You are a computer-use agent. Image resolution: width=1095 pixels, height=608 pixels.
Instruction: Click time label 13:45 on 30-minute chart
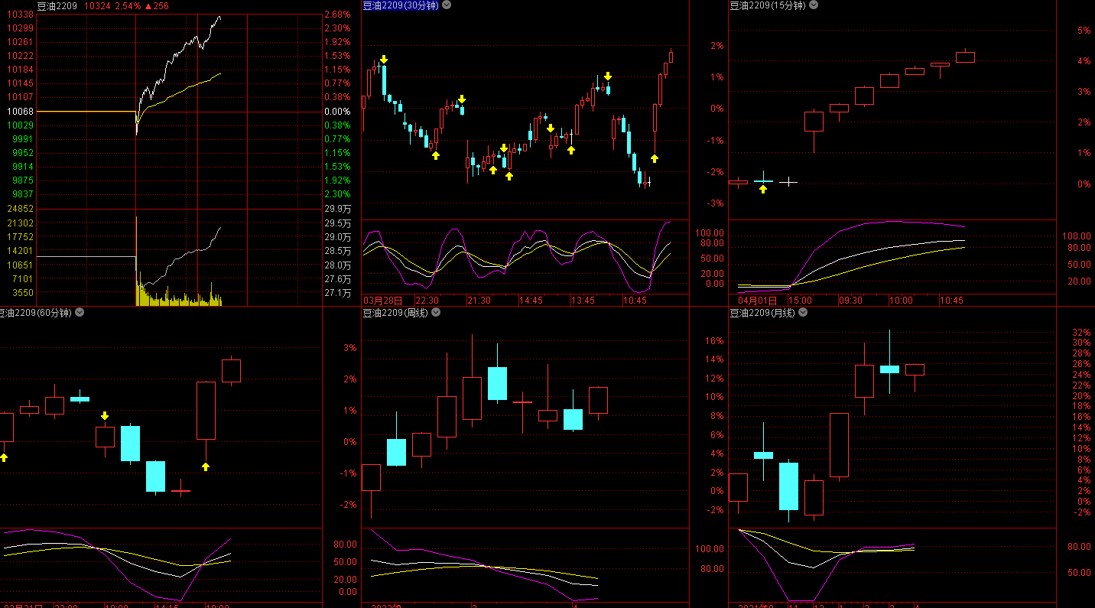tap(583, 301)
